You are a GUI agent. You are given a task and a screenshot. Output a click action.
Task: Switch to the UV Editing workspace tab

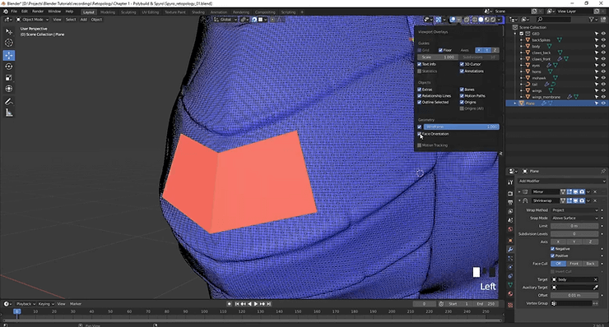[x=150, y=12]
